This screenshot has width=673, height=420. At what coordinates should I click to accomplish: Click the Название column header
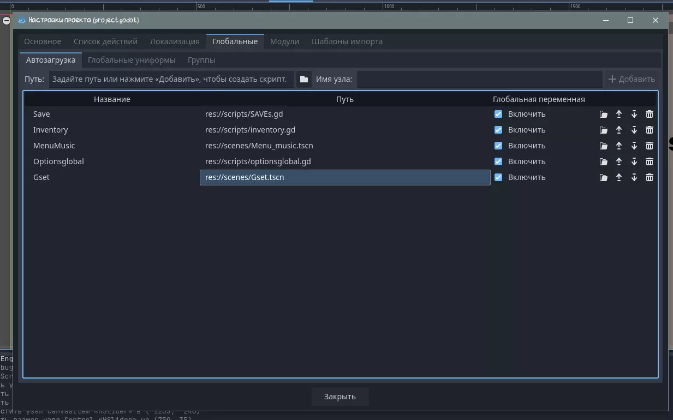[x=112, y=99]
